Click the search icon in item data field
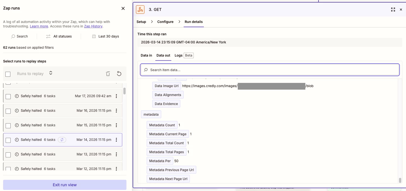Image resolution: width=406 pixels, height=191 pixels. coord(146,70)
